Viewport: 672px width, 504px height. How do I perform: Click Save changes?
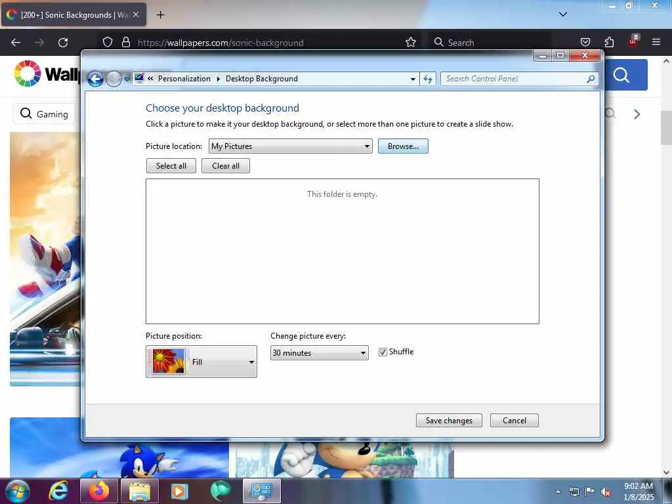[x=449, y=421]
